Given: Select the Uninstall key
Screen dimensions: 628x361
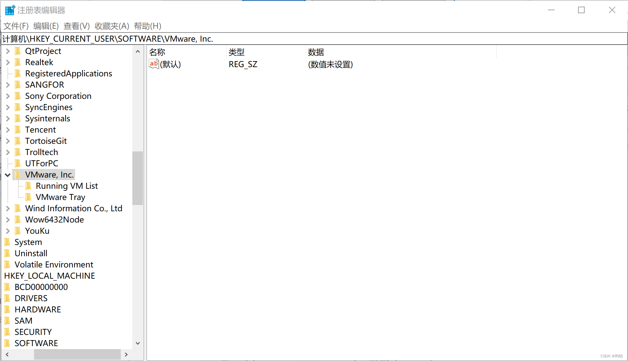Looking at the screenshot, I should [x=31, y=253].
